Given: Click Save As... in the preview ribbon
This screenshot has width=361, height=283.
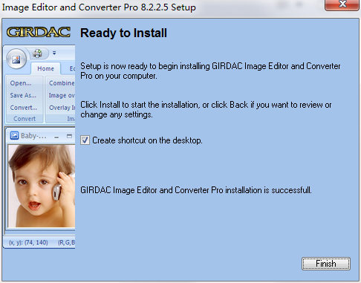Looking at the screenshot, I should (x=23, y=95).
